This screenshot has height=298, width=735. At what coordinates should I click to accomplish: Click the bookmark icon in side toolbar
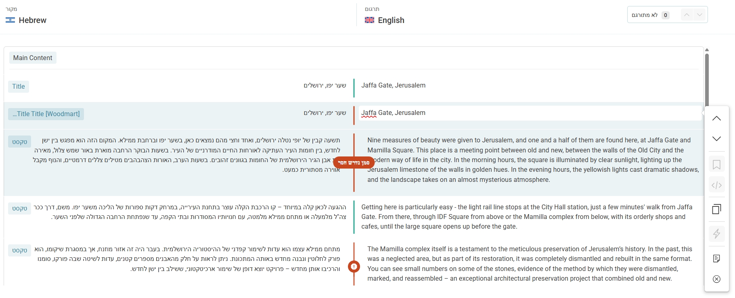[716, 165]
